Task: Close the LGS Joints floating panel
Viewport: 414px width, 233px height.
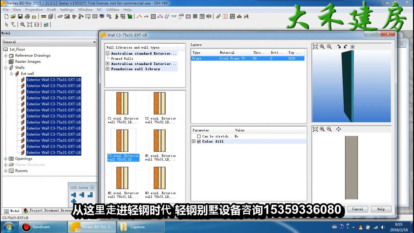Action: 92,187
